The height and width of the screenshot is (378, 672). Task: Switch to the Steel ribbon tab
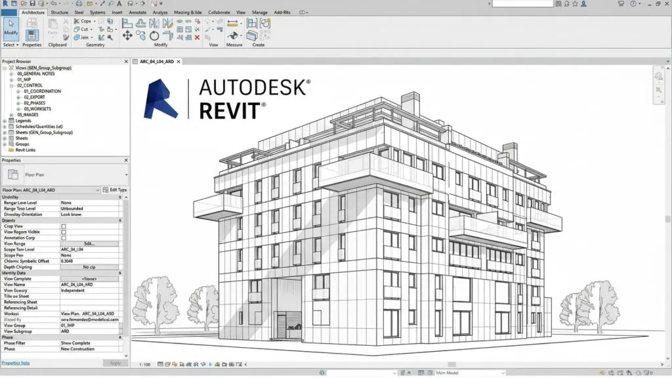pyautogui.click(x=79, y=12)
